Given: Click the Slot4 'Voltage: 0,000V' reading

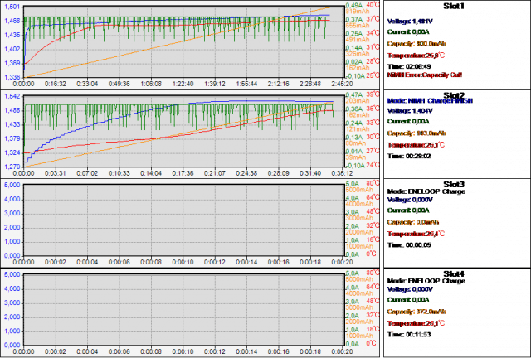Looking at the screenshot, I should coord(410,289).
